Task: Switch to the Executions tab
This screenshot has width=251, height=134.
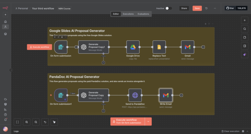Action: [128, 14]
